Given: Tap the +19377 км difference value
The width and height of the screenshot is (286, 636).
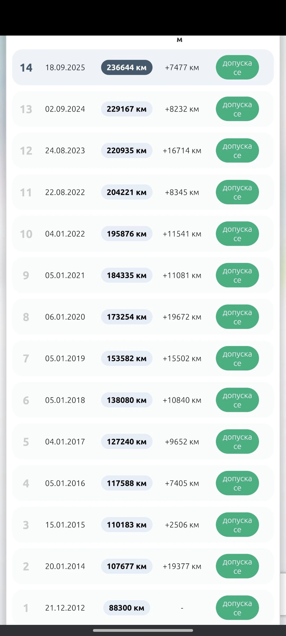Looking at the screenshot, I should (x=182, y=566).
